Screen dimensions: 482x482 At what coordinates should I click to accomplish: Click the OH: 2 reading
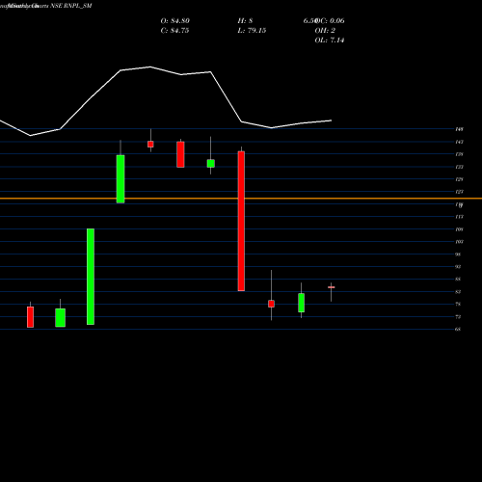pos(325,31)
